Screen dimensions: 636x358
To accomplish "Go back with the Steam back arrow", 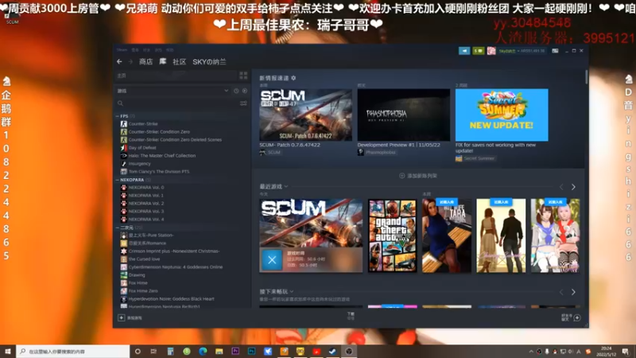I will coord(119,62).
